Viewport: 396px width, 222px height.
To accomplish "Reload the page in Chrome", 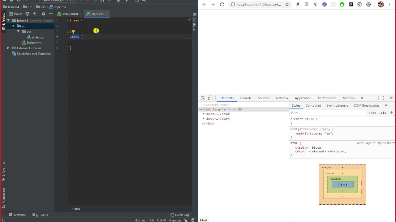I will pos(222,4).
